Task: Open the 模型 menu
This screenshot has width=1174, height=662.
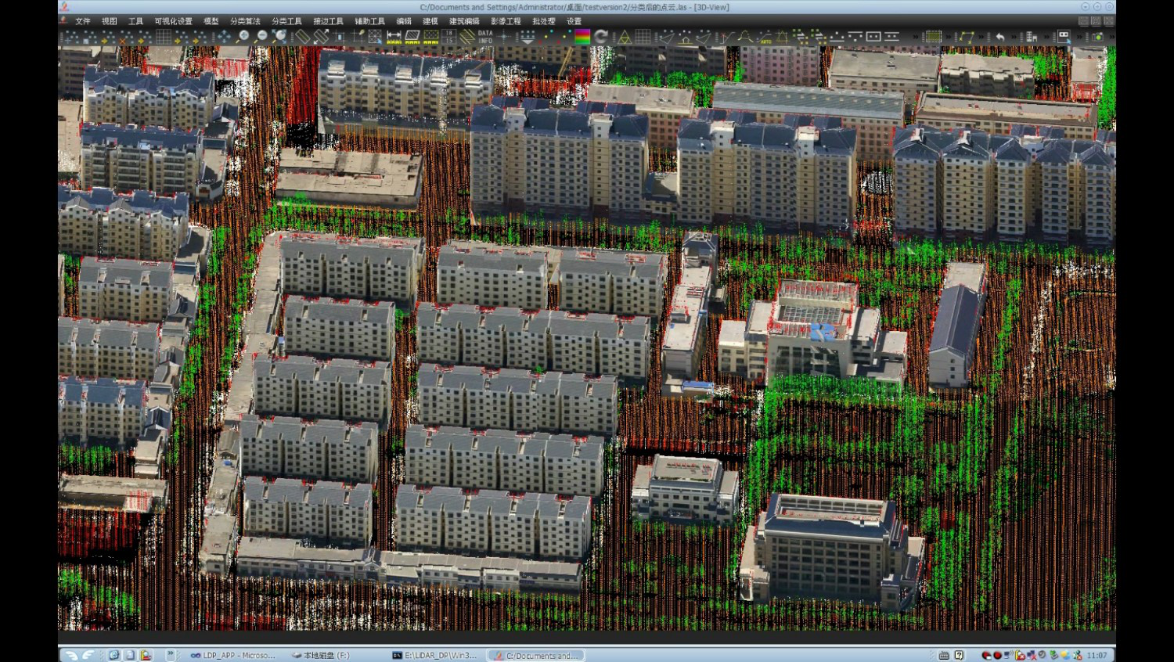Action: [211, 21]
